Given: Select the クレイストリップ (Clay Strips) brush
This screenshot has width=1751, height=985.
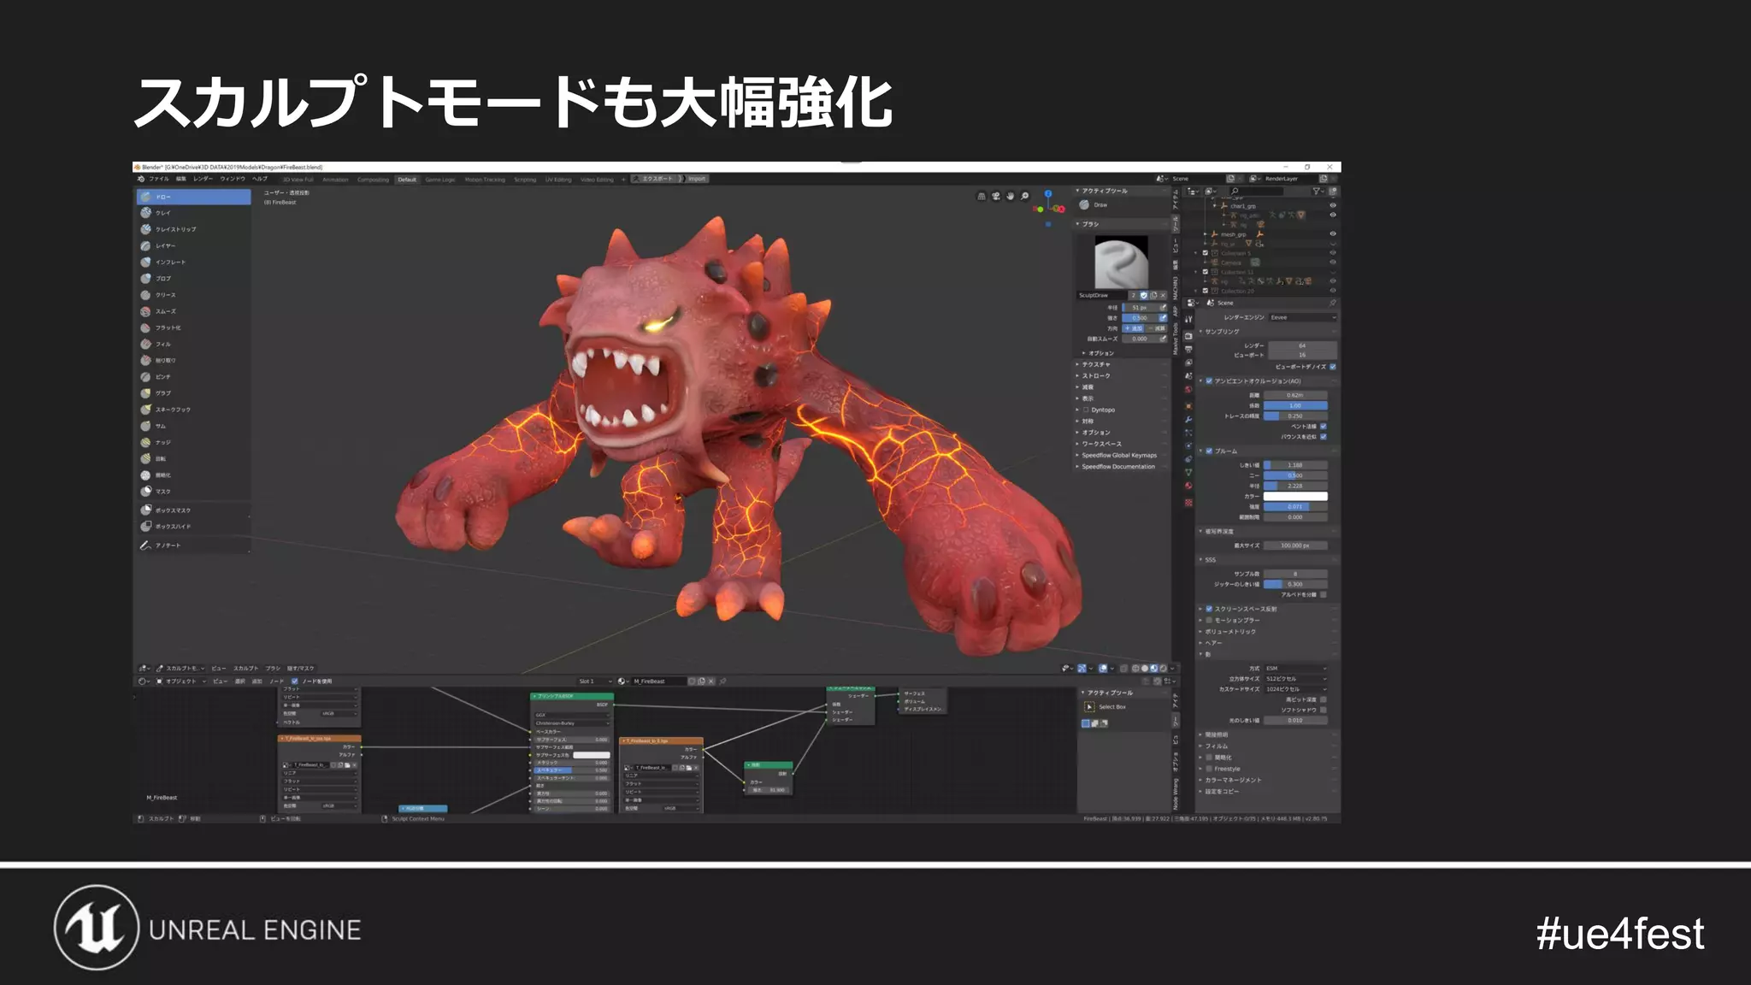Looking at the screenshot, I should [x=193, y=229].
